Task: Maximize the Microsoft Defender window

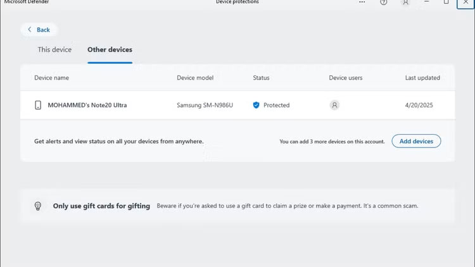Action: [446, 2]
